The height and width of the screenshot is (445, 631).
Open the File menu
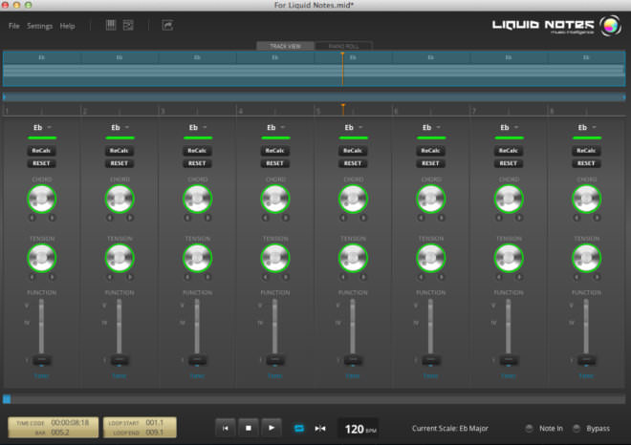14,26
